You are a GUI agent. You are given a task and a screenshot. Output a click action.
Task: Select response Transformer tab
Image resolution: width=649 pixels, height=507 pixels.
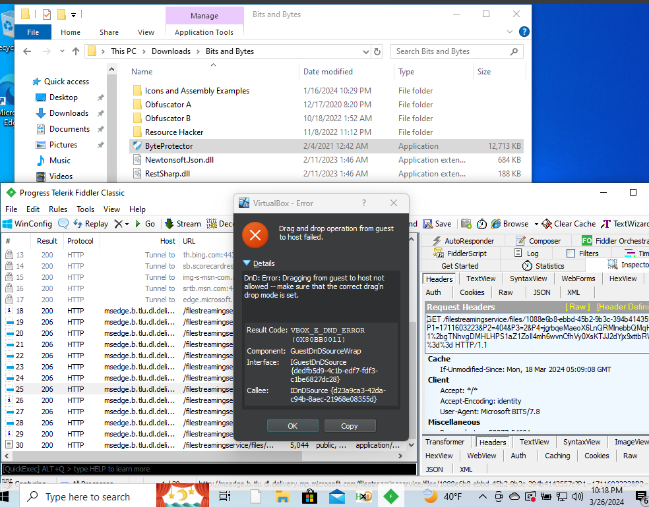click(x=445, y=442)
